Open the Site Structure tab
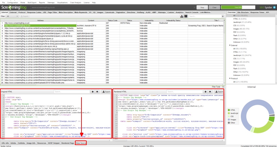 click(x=243, y=12)
